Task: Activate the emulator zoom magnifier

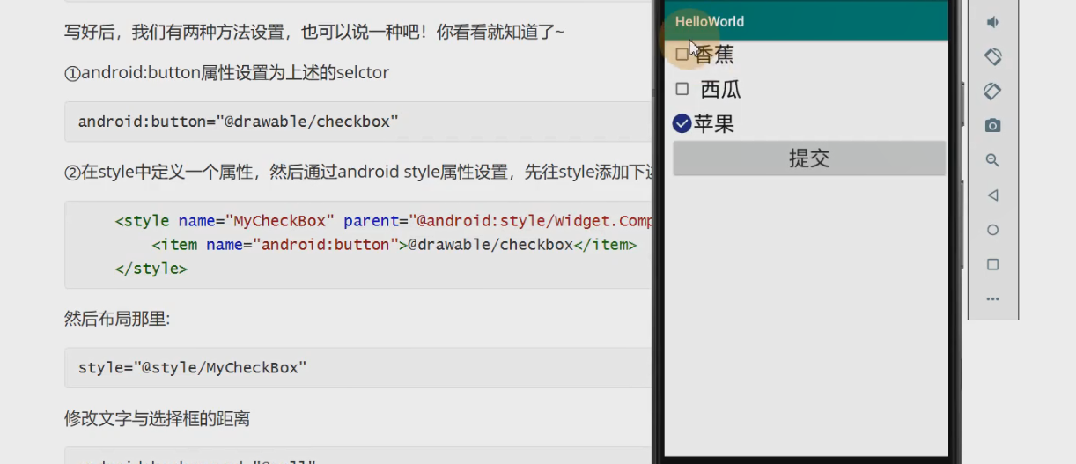Action: point(992,160)
